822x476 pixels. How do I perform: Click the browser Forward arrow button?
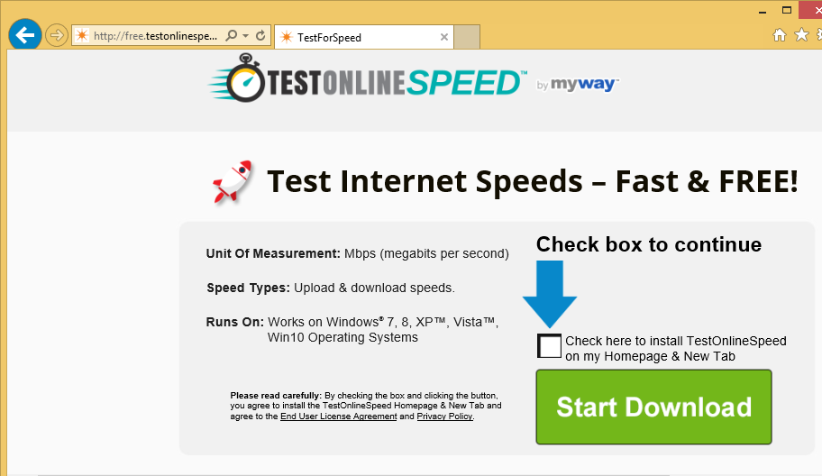(57, 36)
